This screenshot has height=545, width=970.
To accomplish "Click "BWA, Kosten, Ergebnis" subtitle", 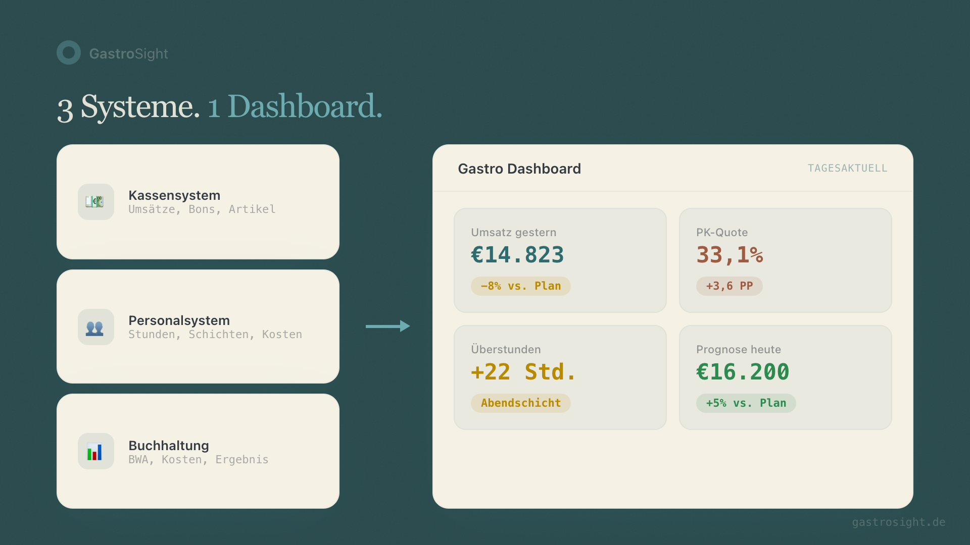I will pos(199,460).
